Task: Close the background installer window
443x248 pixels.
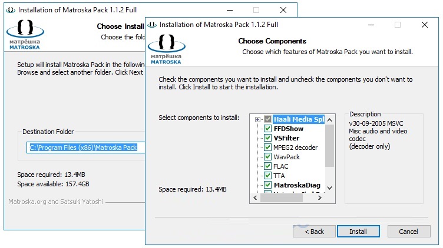Action: pyautogui.click(x=283, y=10)
